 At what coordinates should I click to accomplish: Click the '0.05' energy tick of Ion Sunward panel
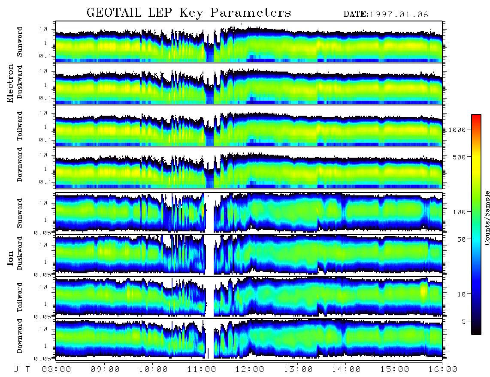click(42, 233)
